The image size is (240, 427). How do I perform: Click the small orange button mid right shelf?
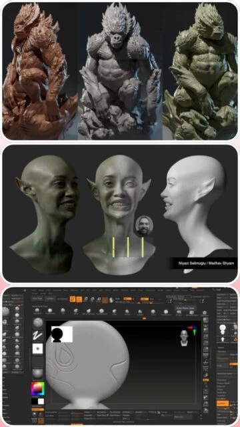(206, 380)
